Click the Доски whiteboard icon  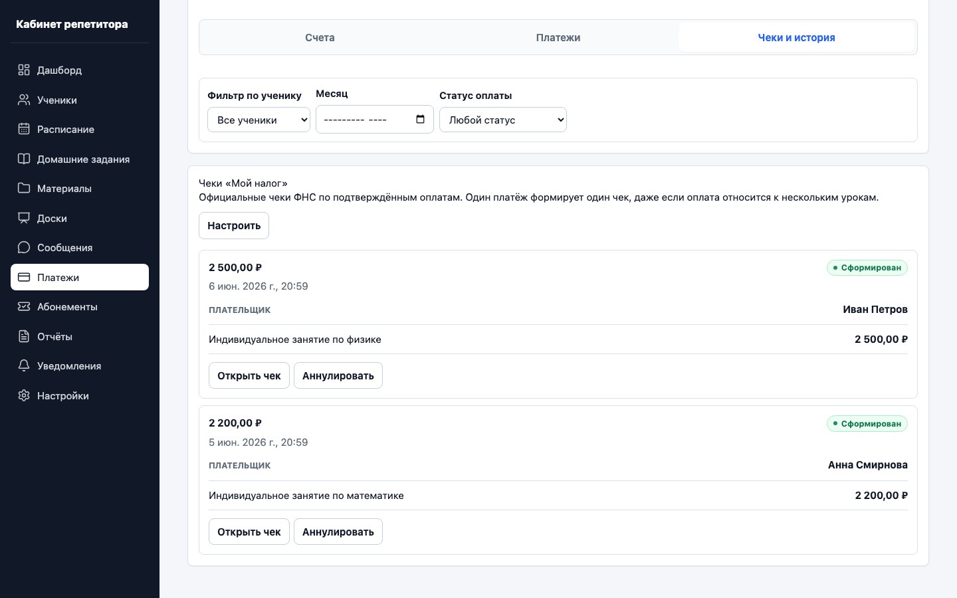click(x=24, y=218)
